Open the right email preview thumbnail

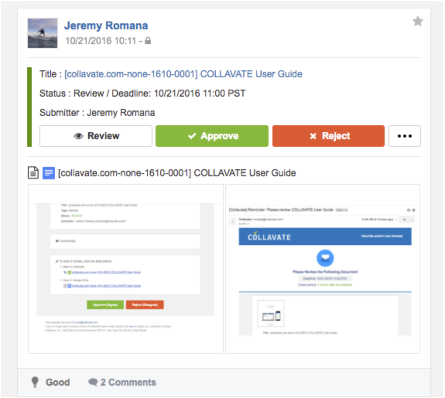323,269
